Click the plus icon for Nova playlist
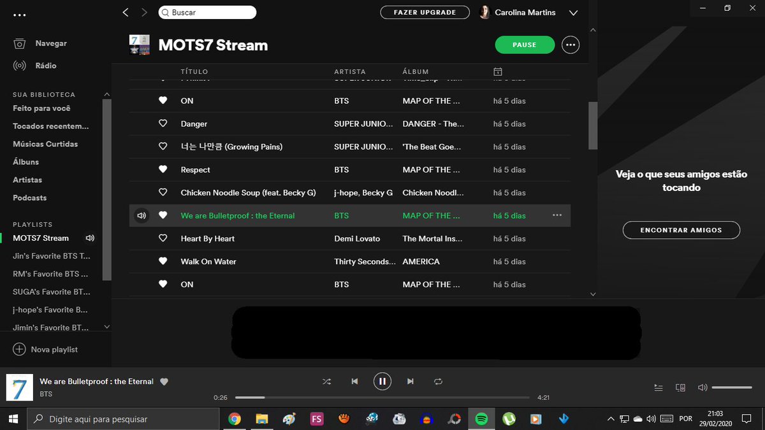The width and height of the screenshot is (765, 430). 19,349
